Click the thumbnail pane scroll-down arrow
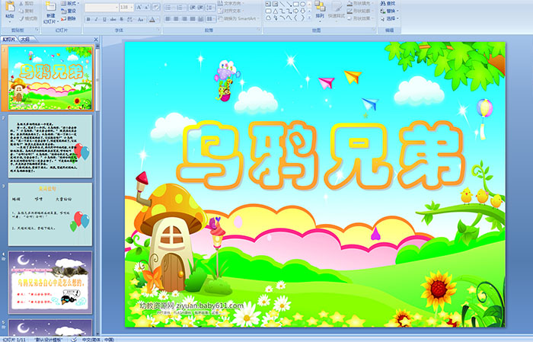 point(98,333)
